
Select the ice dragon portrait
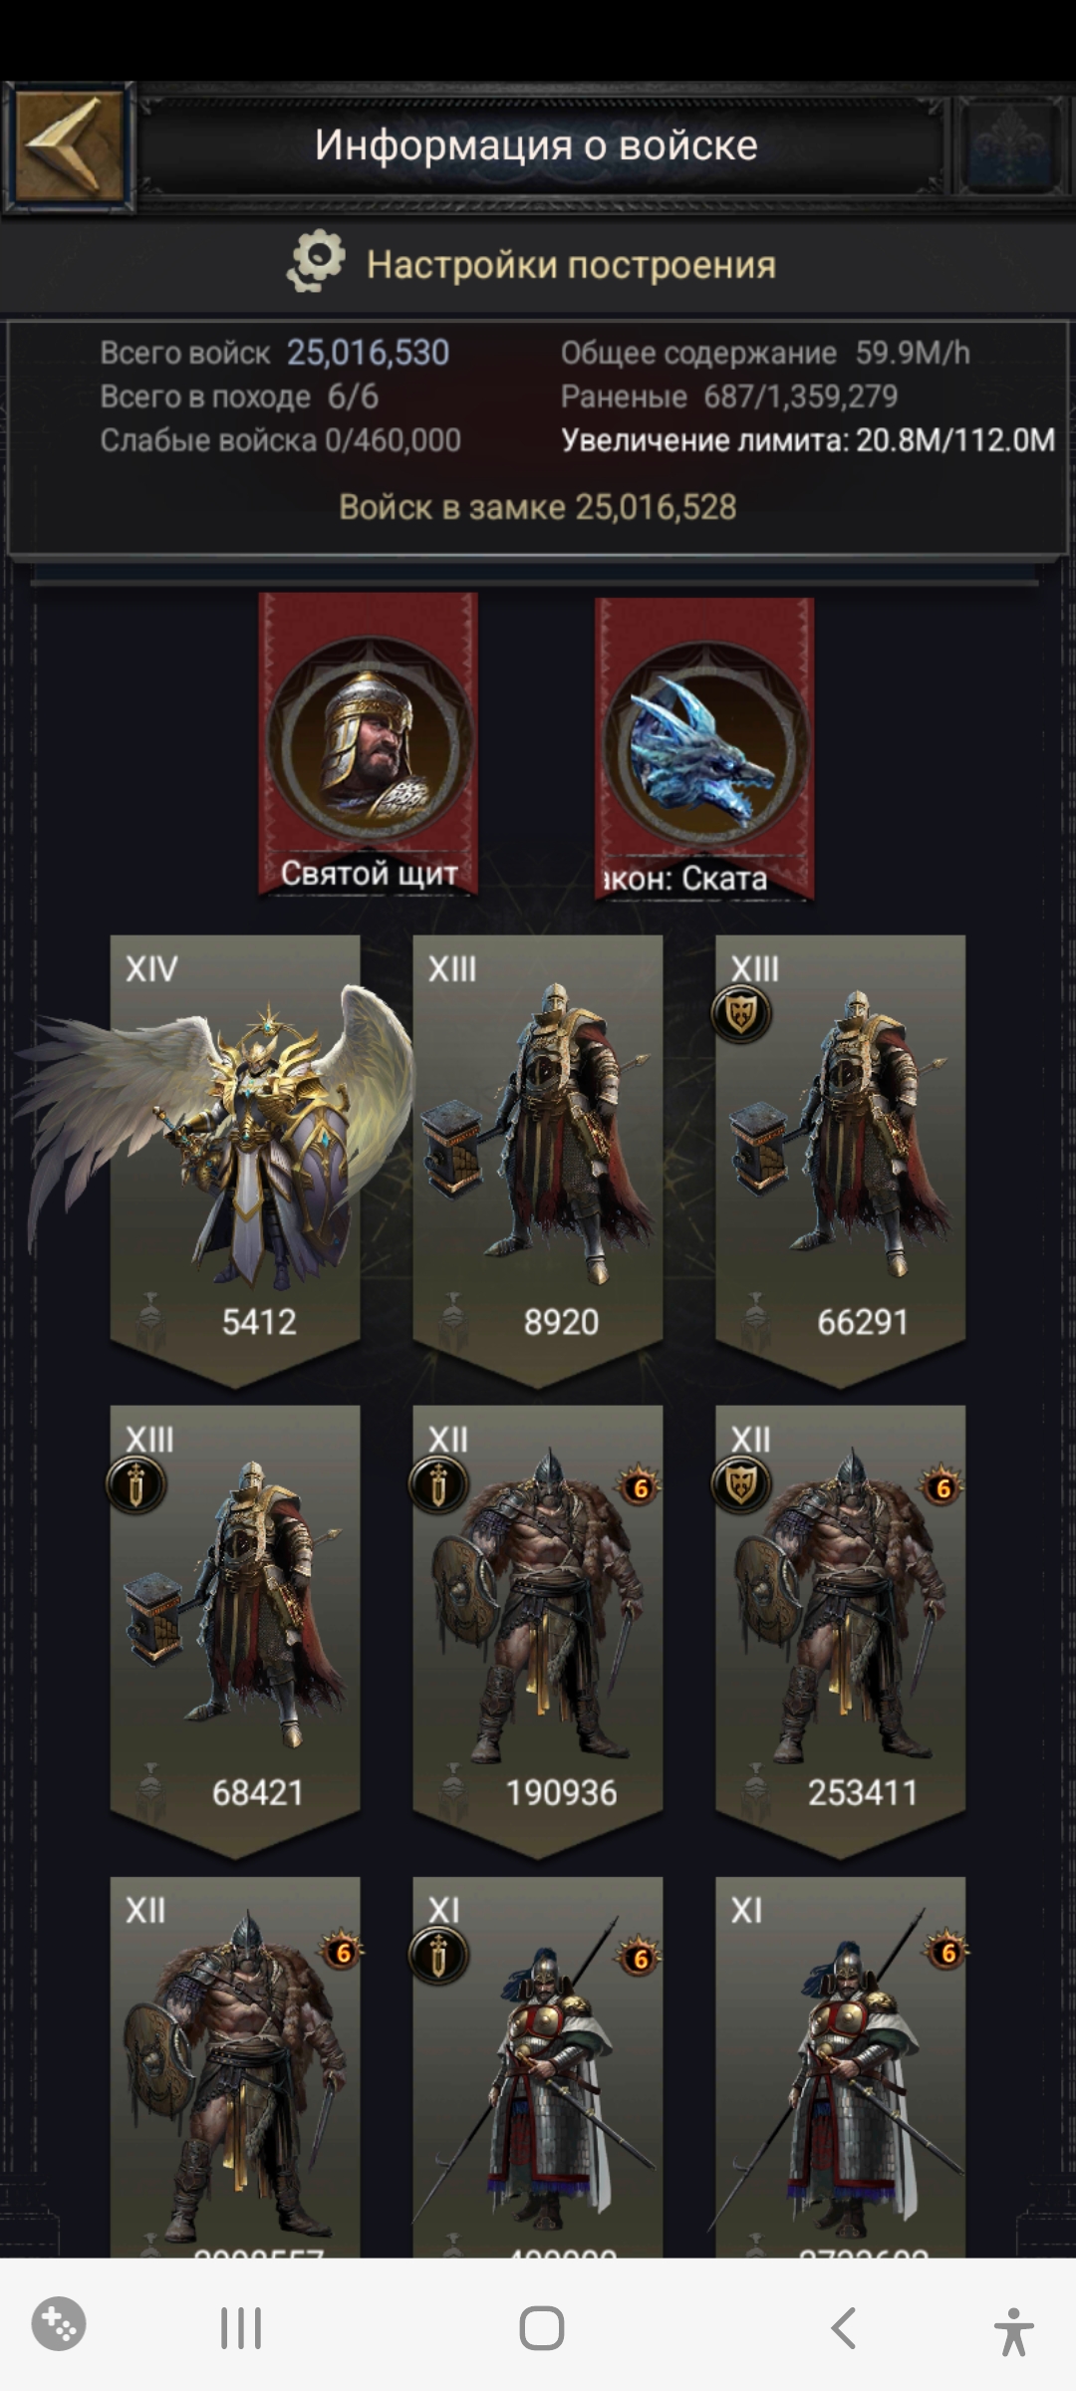click(703, 747)
